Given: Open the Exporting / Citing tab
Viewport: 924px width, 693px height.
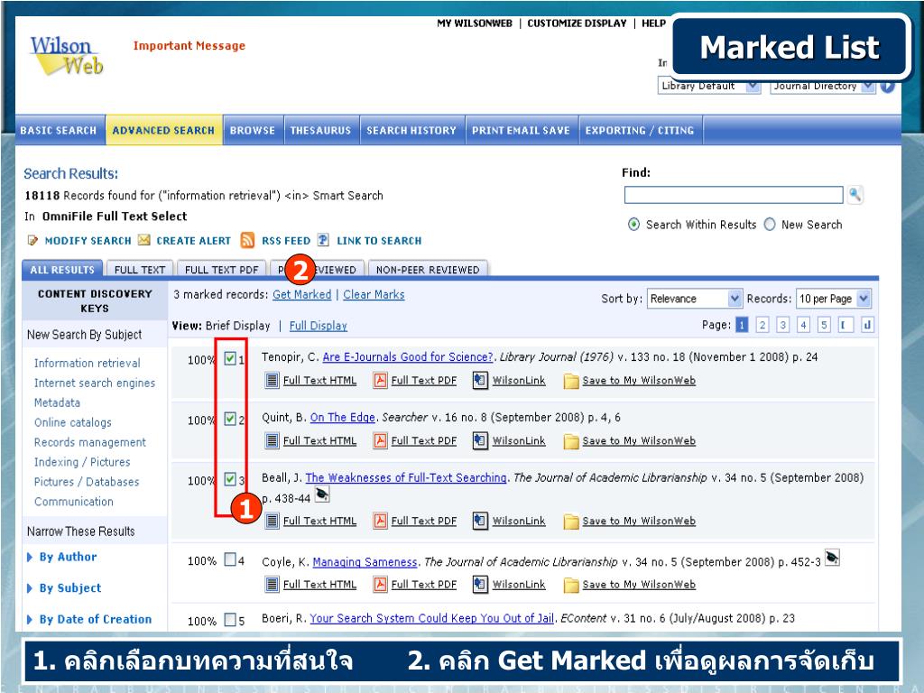Looking at the screenshot, I should pyautogui.click(x=640, y=130).
